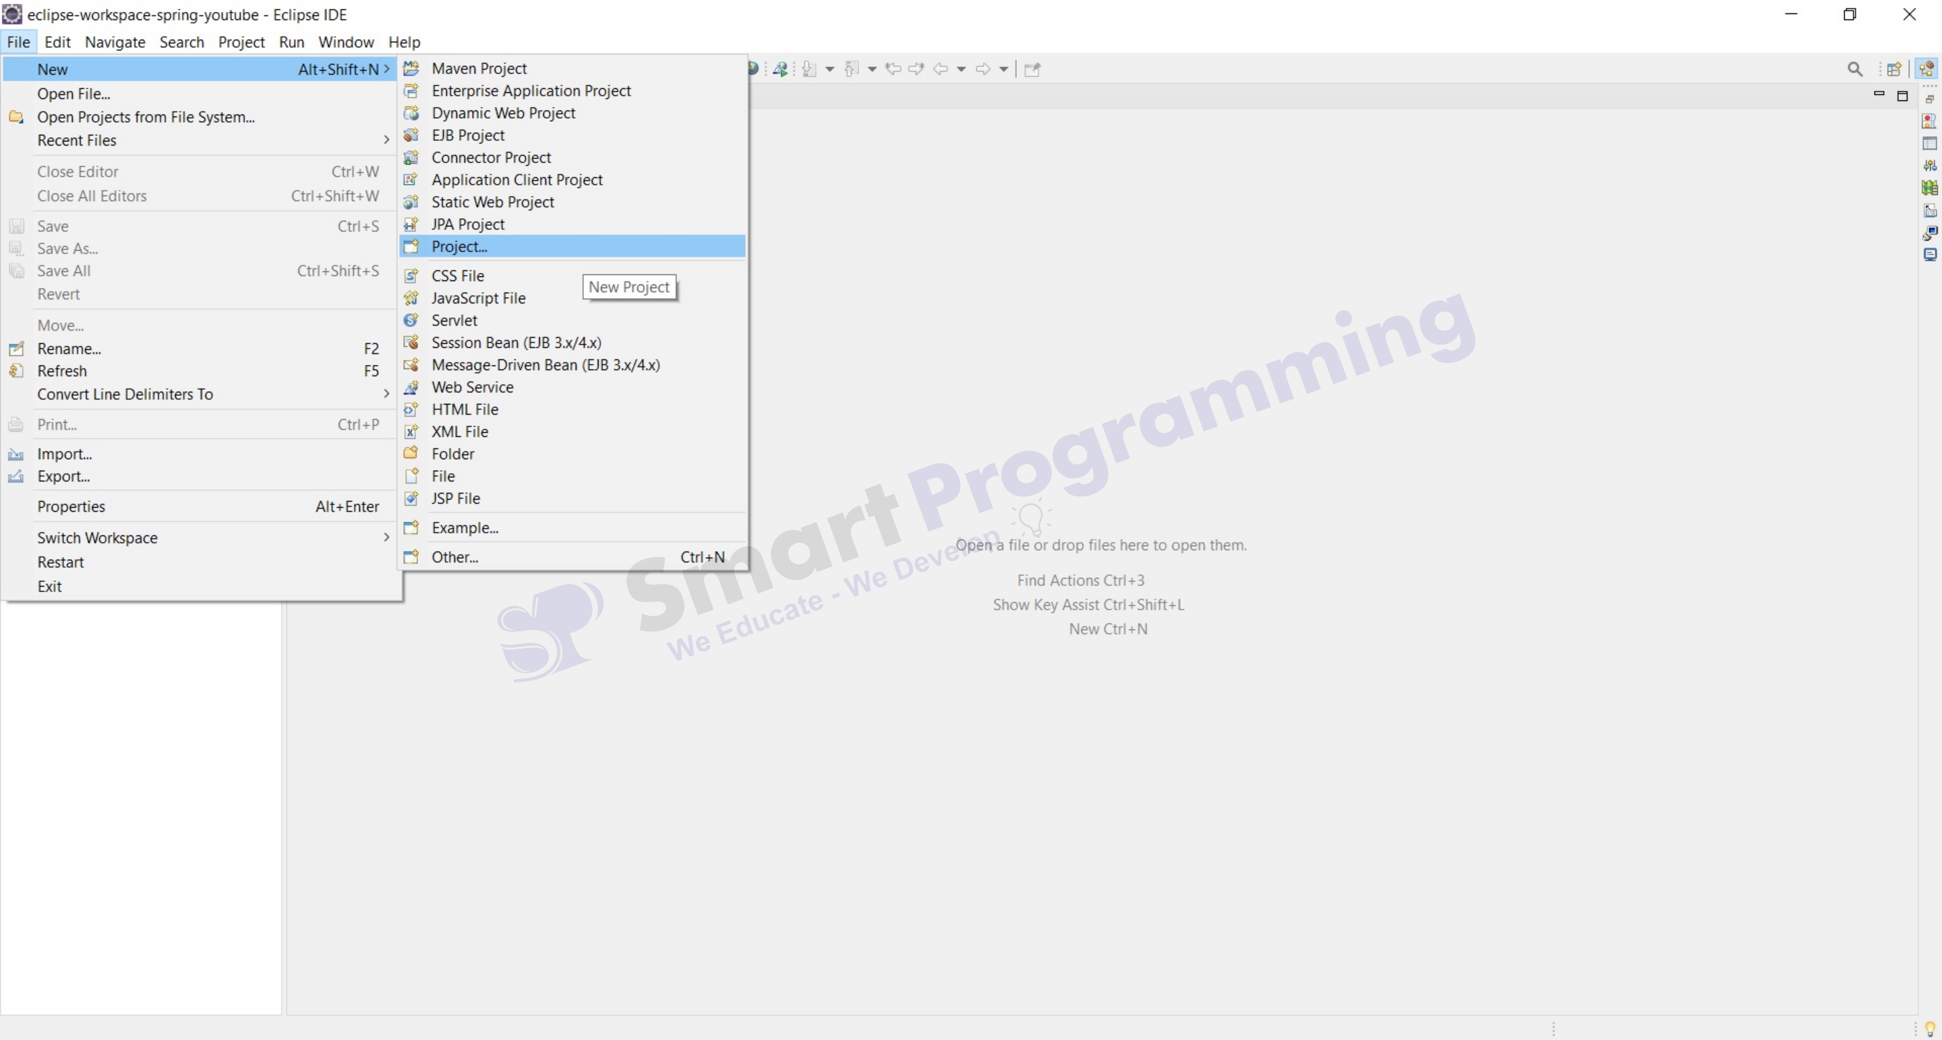The height and width of the screenshot is (1040, 1942).
Task: Open the Previous Annotation dropdown arrow
Action: (x=871, y=69)
